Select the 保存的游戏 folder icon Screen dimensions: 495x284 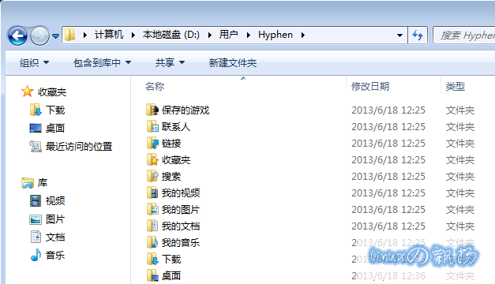pos(152,110)
